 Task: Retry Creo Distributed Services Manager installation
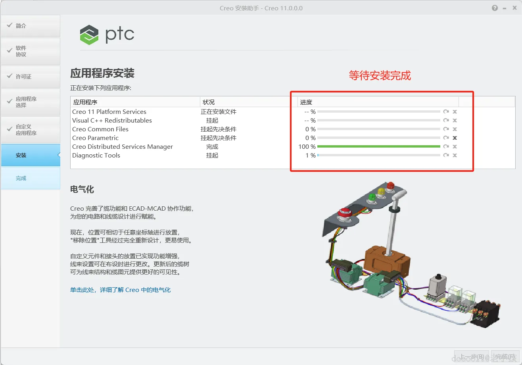coord(446,147)
